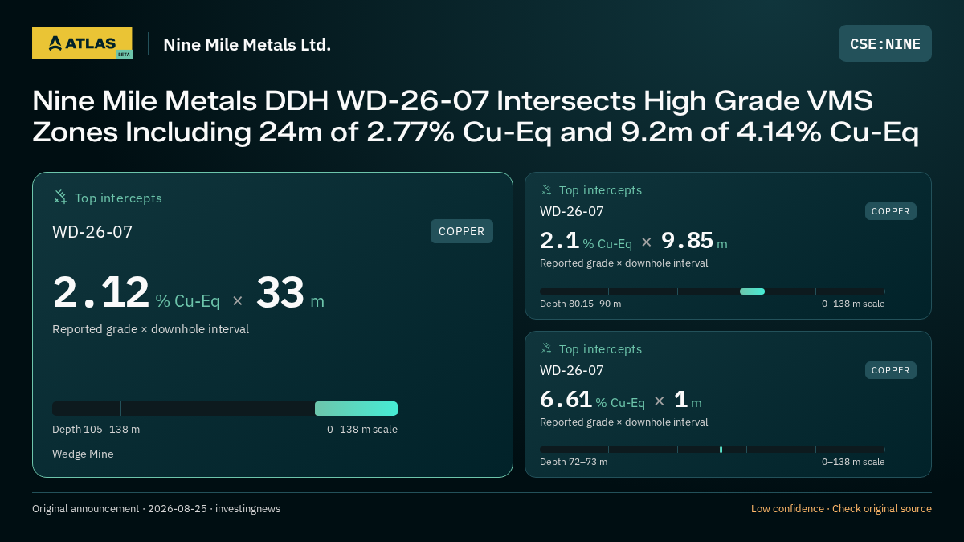Click the COPPER tag on the 6.61% card
964x542 pixels.
pos(891,370)
